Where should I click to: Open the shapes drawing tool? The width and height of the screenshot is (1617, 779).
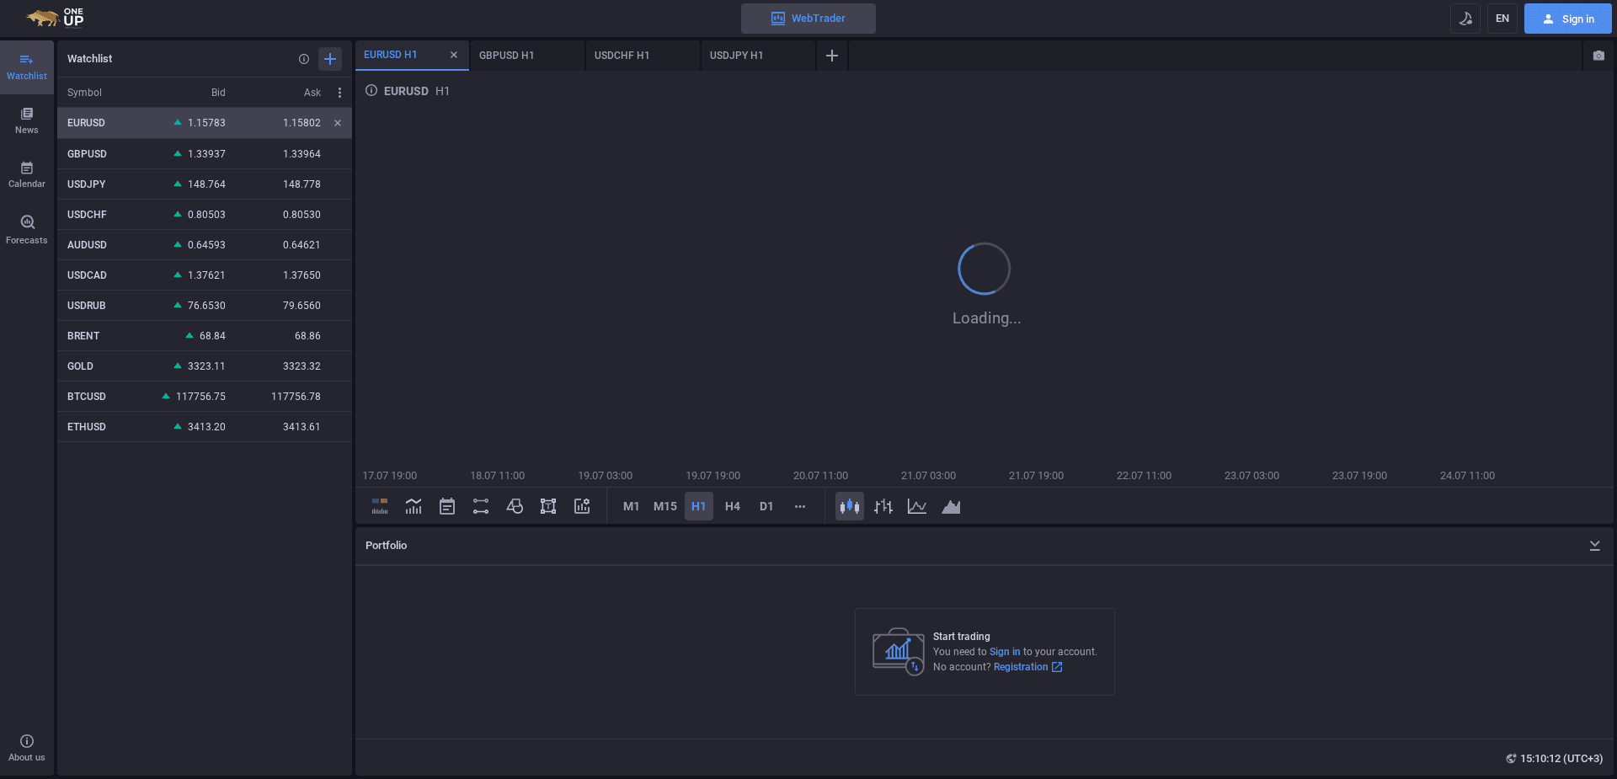coord(515,506)
